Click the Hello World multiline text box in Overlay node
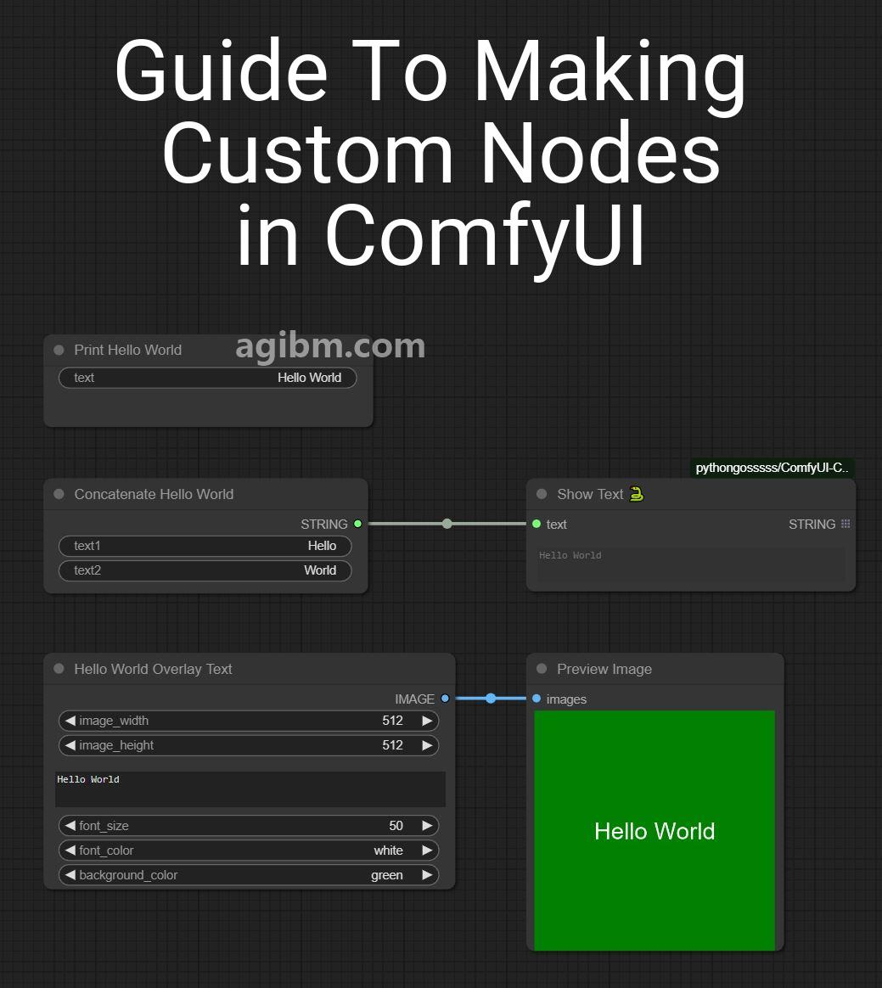The width and height of the screenshot is (882, 988). point(250,789)
